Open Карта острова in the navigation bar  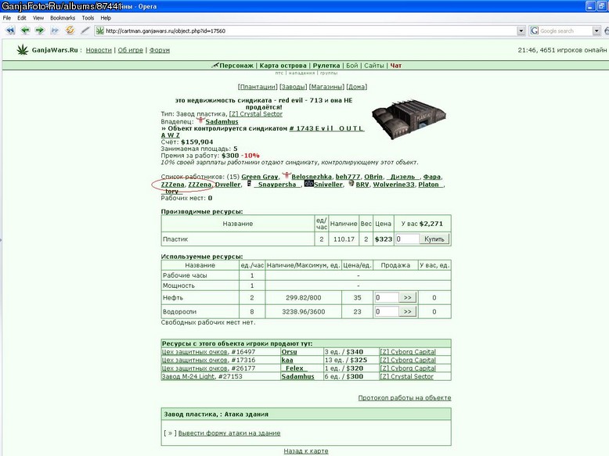283,66
